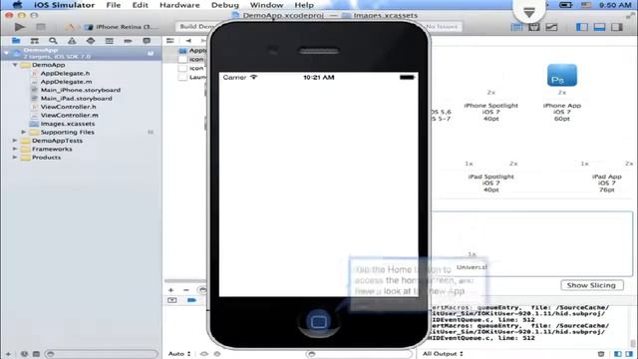
Task: Click the Stop button in Xcode toolbar
Action: tap(41, 27)
